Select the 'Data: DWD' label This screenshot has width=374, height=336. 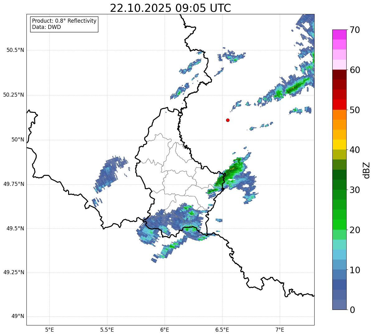tap(47, 27)
